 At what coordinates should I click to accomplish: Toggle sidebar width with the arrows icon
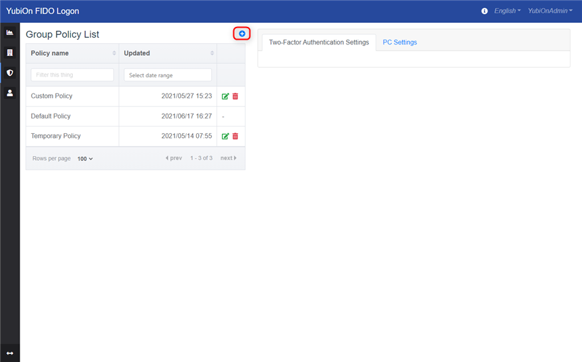pos(9,353)
